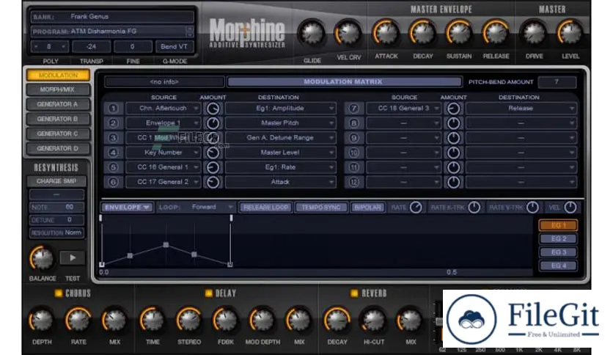
Task: Turn the Glide knob
Action: [312, 34]
